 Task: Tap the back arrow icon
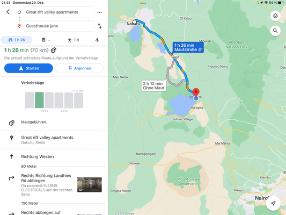click(8, 12)
